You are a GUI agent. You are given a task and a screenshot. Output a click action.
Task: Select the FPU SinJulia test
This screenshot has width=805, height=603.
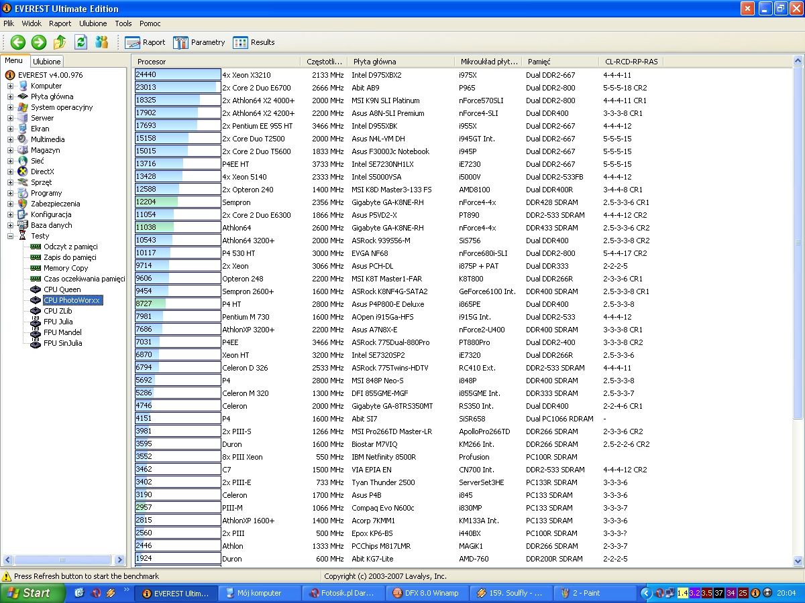click(x=63, y=343)
